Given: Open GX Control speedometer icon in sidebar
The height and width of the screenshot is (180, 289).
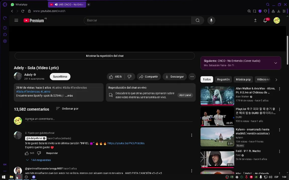Looking at the screenshot, I should pyautogui.click(x=5, y=18).
